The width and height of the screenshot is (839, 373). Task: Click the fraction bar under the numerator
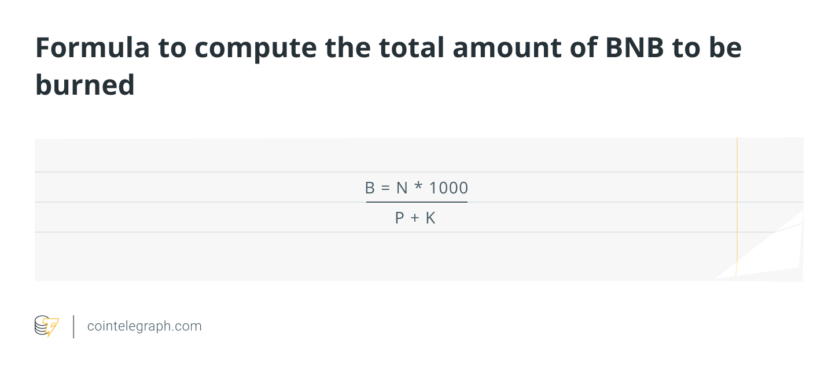[417, 202]
